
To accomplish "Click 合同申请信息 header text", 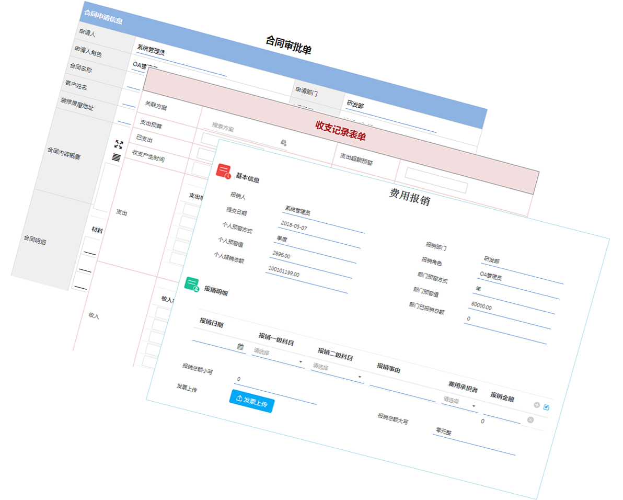I will click(x=103, y=17).
